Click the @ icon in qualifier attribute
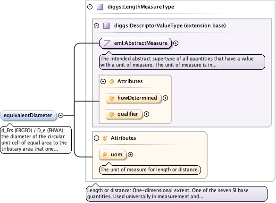The width and height of the screenshot is (276, 203). tap(112, 114)
